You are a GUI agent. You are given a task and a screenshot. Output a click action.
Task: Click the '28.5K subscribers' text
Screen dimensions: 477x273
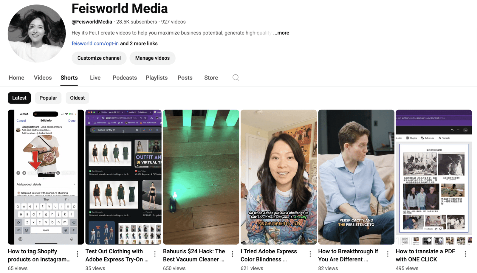pos(137,22)
